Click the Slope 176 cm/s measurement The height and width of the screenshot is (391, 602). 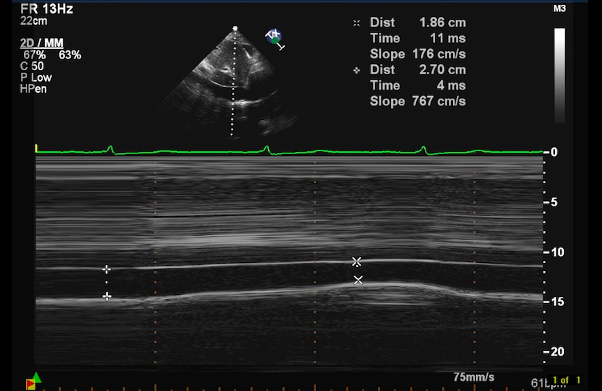coord(417,54)
